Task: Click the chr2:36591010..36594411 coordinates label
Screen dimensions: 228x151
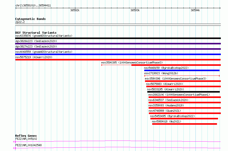Action: (x=33, y=6)
